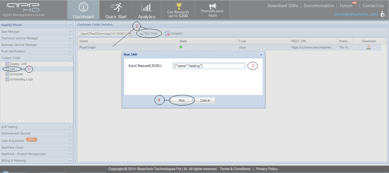
Task: Open the Dashboard speedometer tab
Action: pos(83,7)
